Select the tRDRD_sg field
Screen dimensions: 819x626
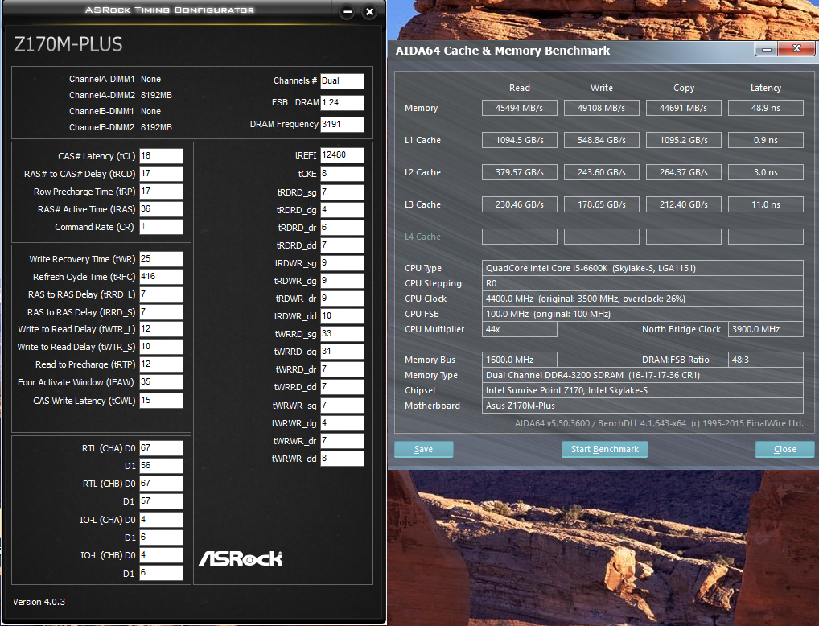tap(342, 192)
